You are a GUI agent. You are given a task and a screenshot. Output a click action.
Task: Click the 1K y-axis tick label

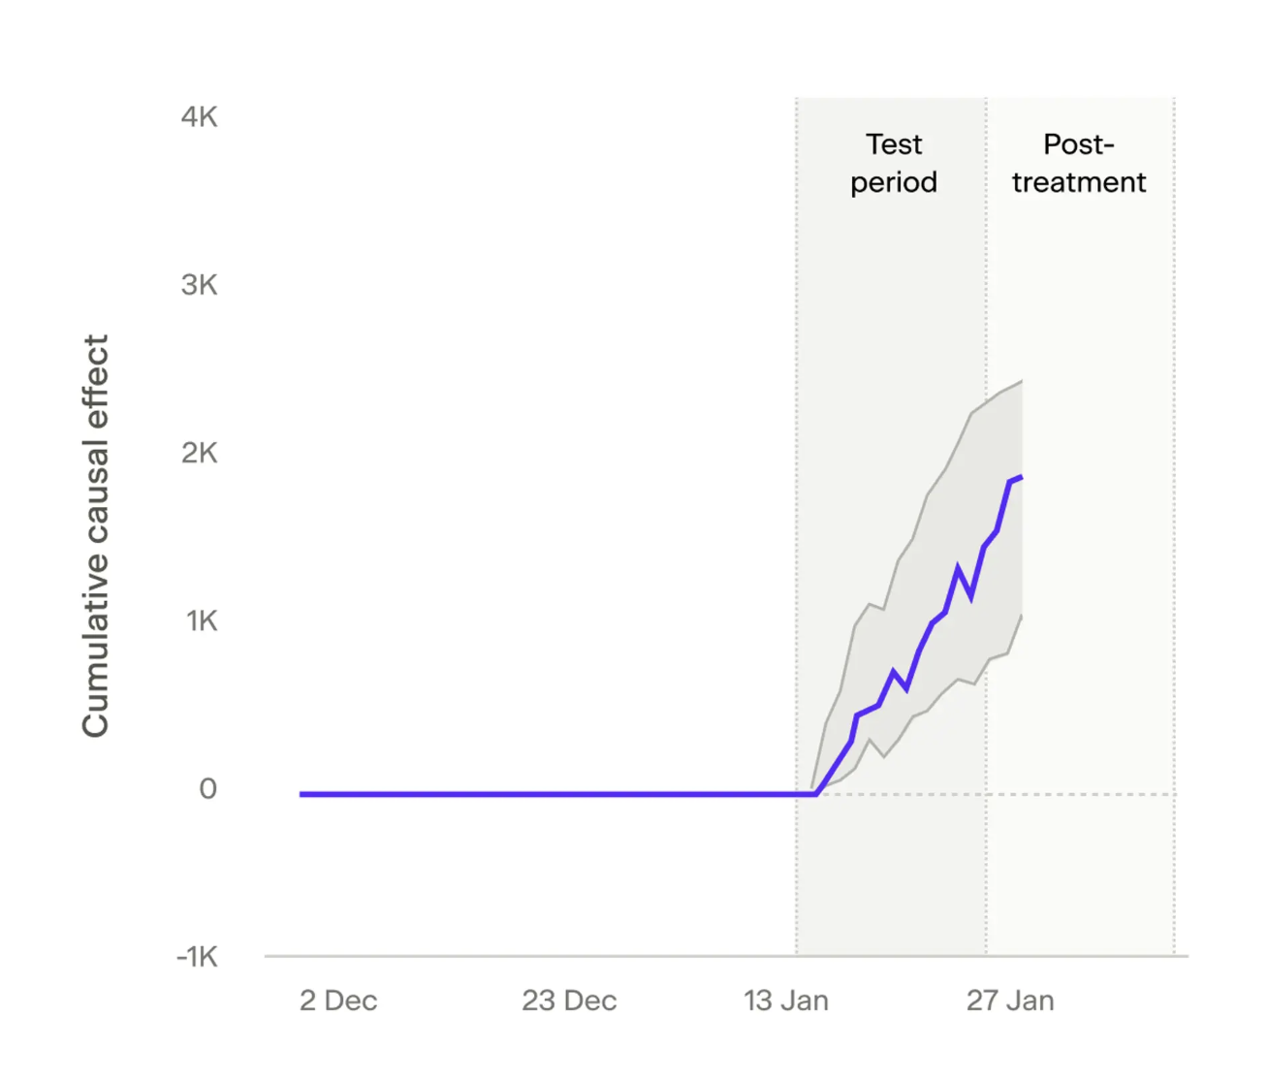[x=201, y=620]
